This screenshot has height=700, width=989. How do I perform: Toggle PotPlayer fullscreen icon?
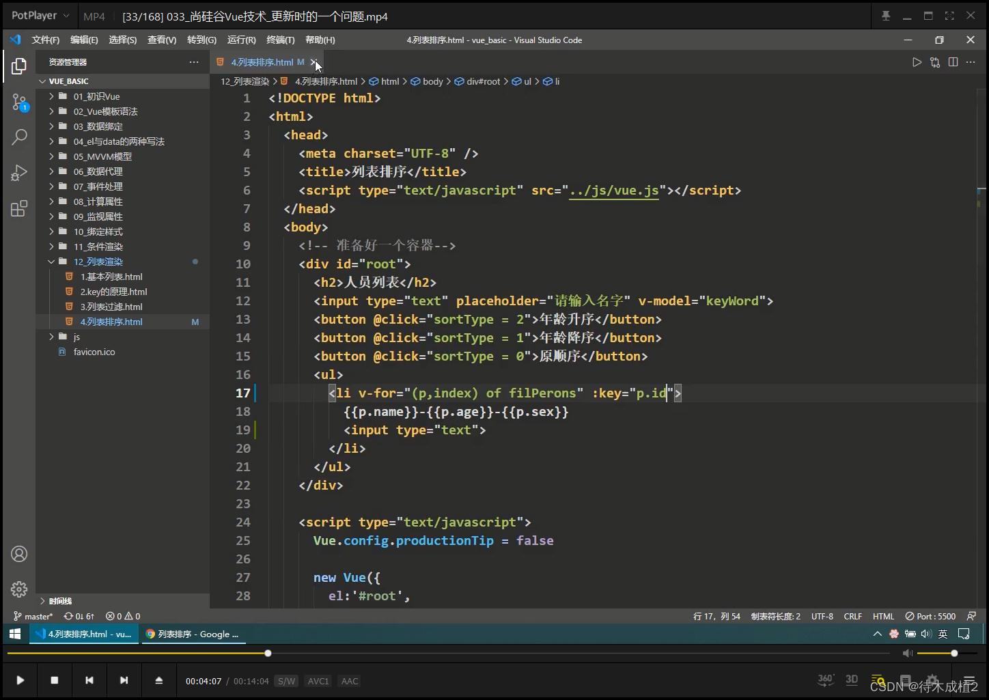tap(949, 16)
